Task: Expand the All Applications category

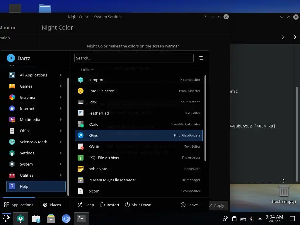Action: coord(36,75)
